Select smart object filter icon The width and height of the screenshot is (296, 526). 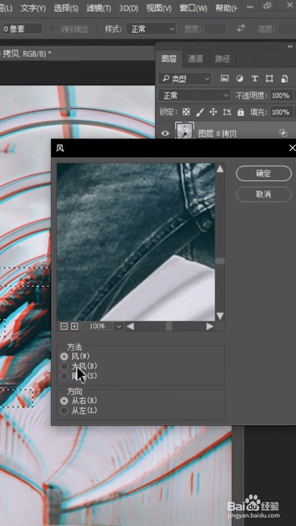[x=284, y=78]
